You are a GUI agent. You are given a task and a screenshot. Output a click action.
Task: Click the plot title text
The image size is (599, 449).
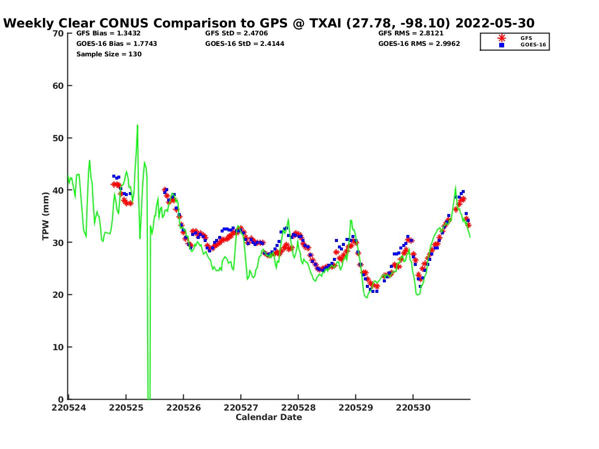(x=269, y=23)
